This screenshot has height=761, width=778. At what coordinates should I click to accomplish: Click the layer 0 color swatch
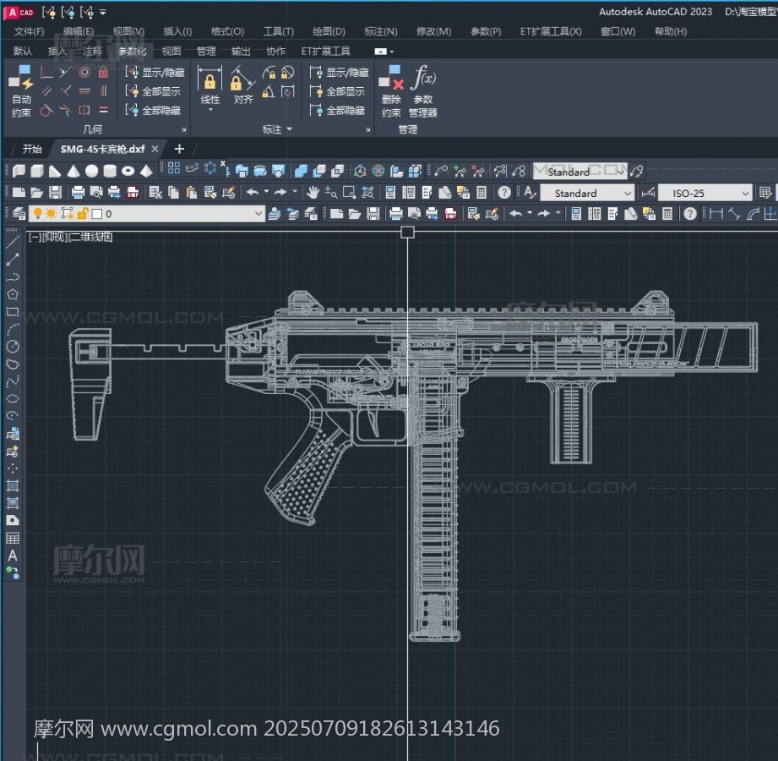[x=97, y=214]
